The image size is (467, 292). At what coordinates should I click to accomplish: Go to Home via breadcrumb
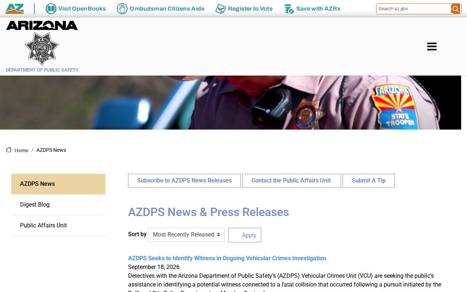pos(22,150)
